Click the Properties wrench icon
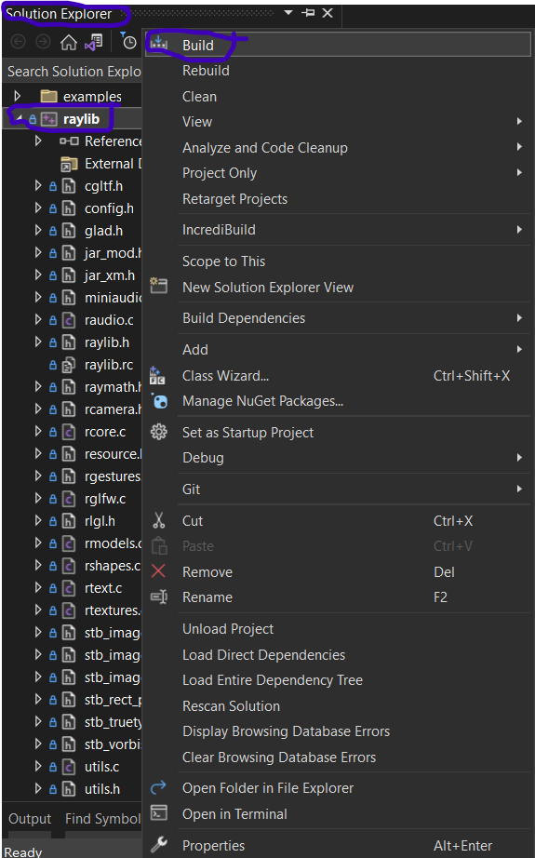 159,844
